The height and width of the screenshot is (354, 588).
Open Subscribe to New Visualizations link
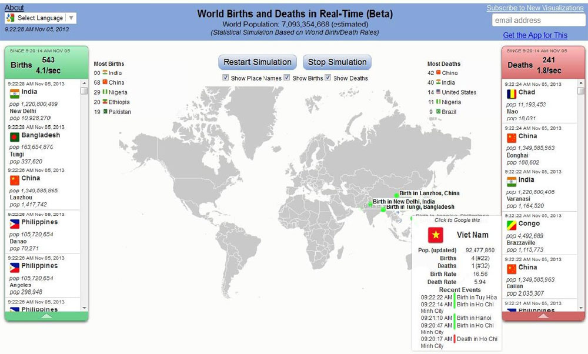[x=535, y=8]
